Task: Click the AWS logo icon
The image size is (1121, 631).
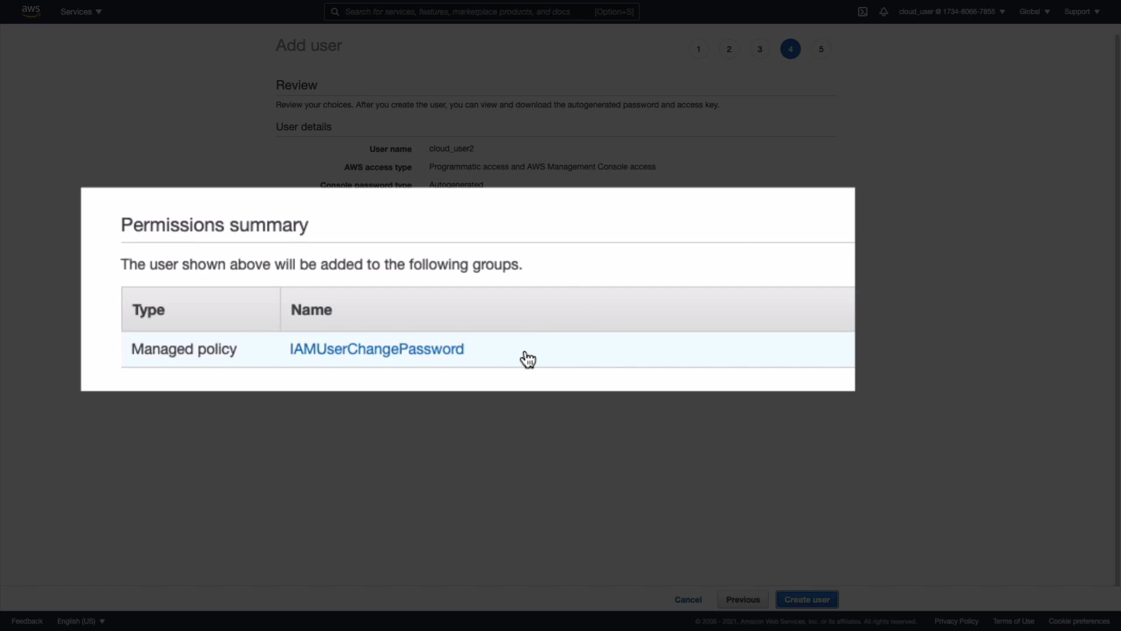Action: pyautogui.click(x=30, y=11)
